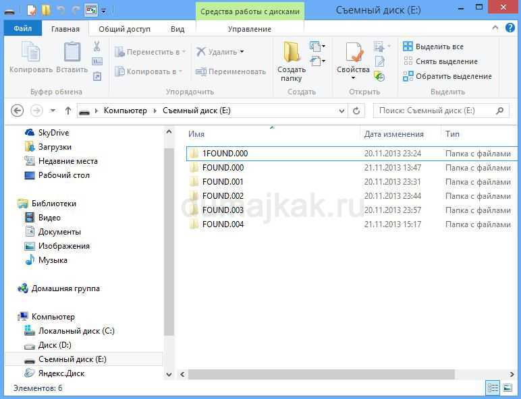Click Средства работы с дисками contextual tab
This screenshot has width=521, height=399.
click(x=250, y=11)
